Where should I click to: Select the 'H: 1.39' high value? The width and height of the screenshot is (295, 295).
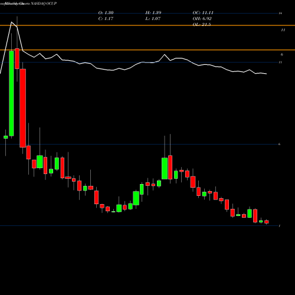point(153,13)
